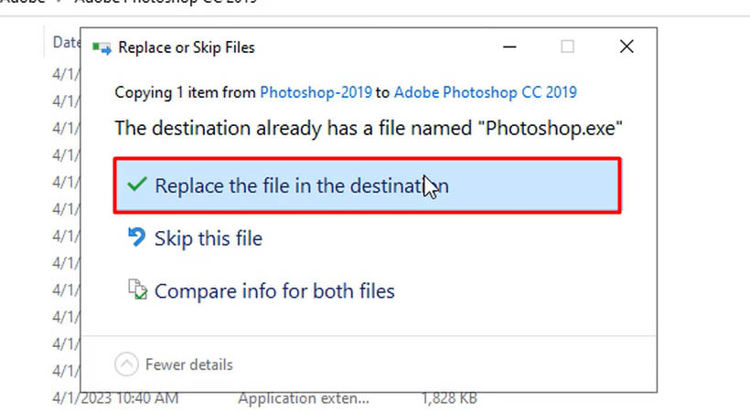Click the green checkmark icon beside Replace
This screenshot has height=411, width=750.
click(x=136, y=185)
